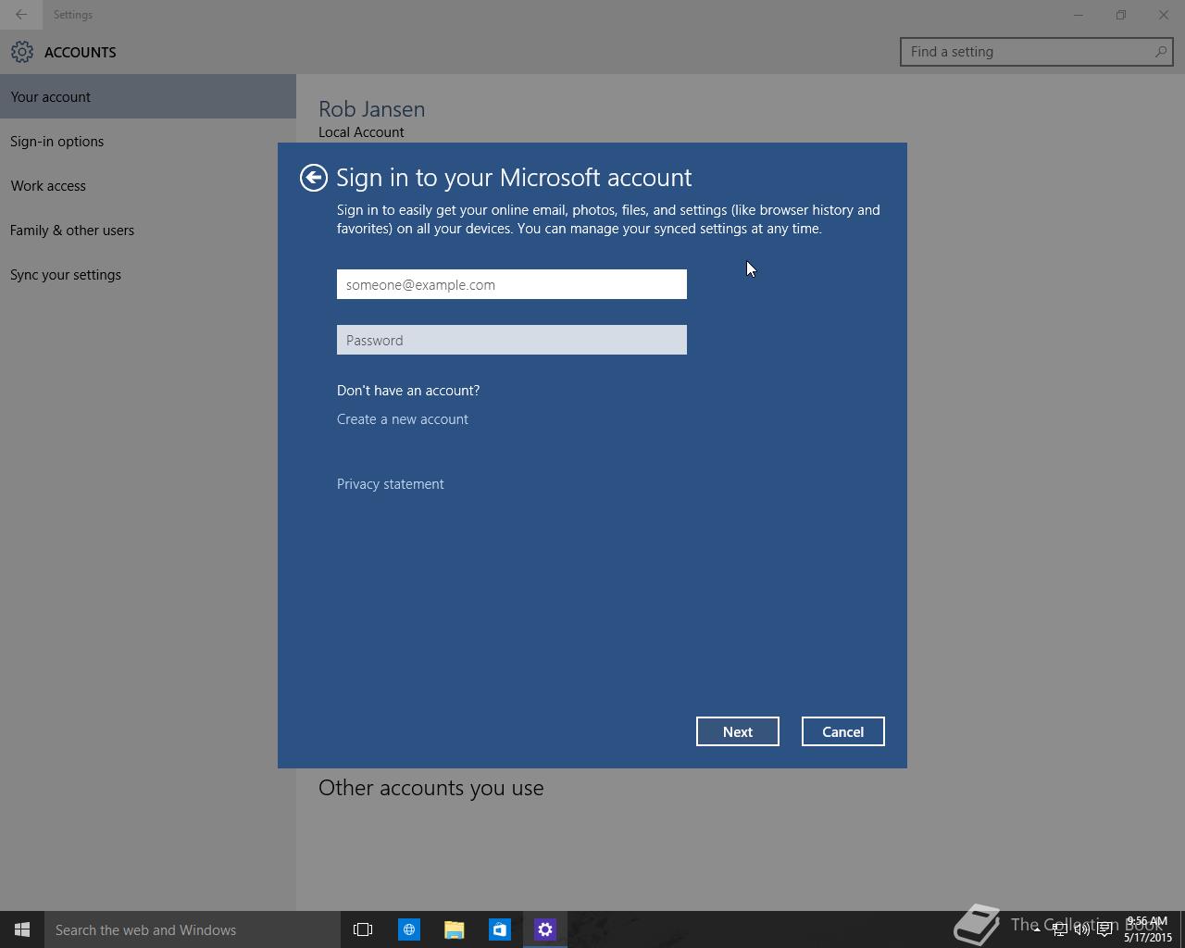Click the Accounts gear icon
Screen dimensions: 1185x948
22,52
